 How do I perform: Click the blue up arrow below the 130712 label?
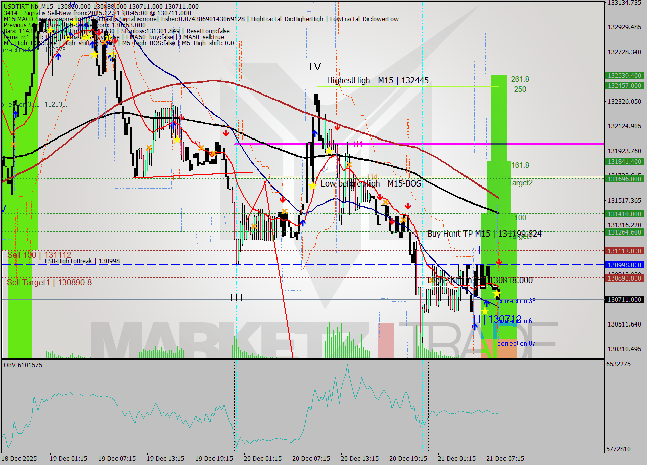[x=475, y=325]
